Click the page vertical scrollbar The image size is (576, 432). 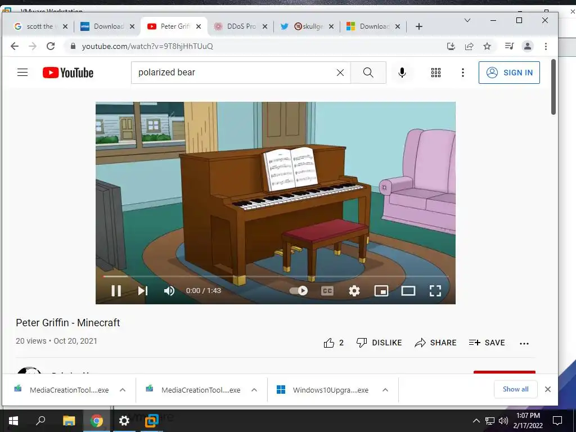[553, 87]
